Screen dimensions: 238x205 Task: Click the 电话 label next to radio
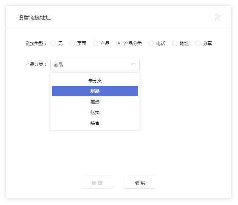pos(161,43)
